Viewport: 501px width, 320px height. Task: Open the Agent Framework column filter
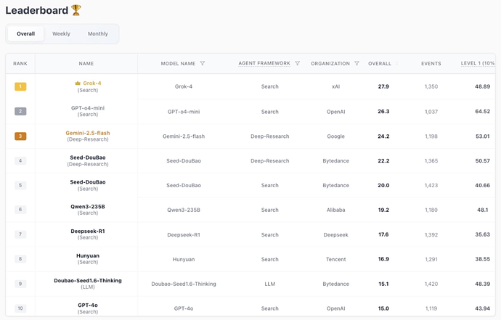298,64
